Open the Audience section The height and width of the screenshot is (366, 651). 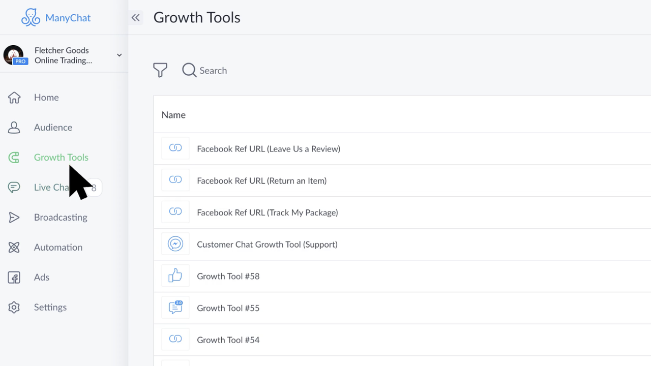(53, 128)
